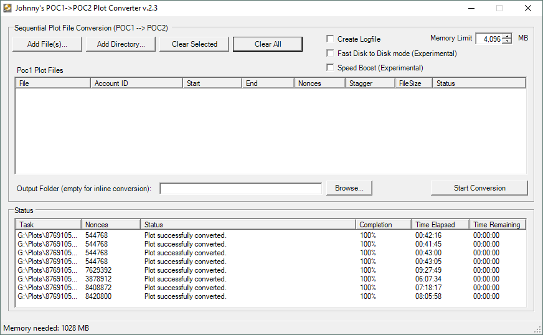Screen dimensions: 543x335
Task: Select task row with elapsed 00:42:16
Action: point(270,235)
